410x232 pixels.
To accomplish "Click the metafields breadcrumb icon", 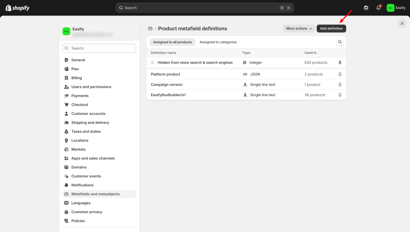I will [x=151, y=29].
